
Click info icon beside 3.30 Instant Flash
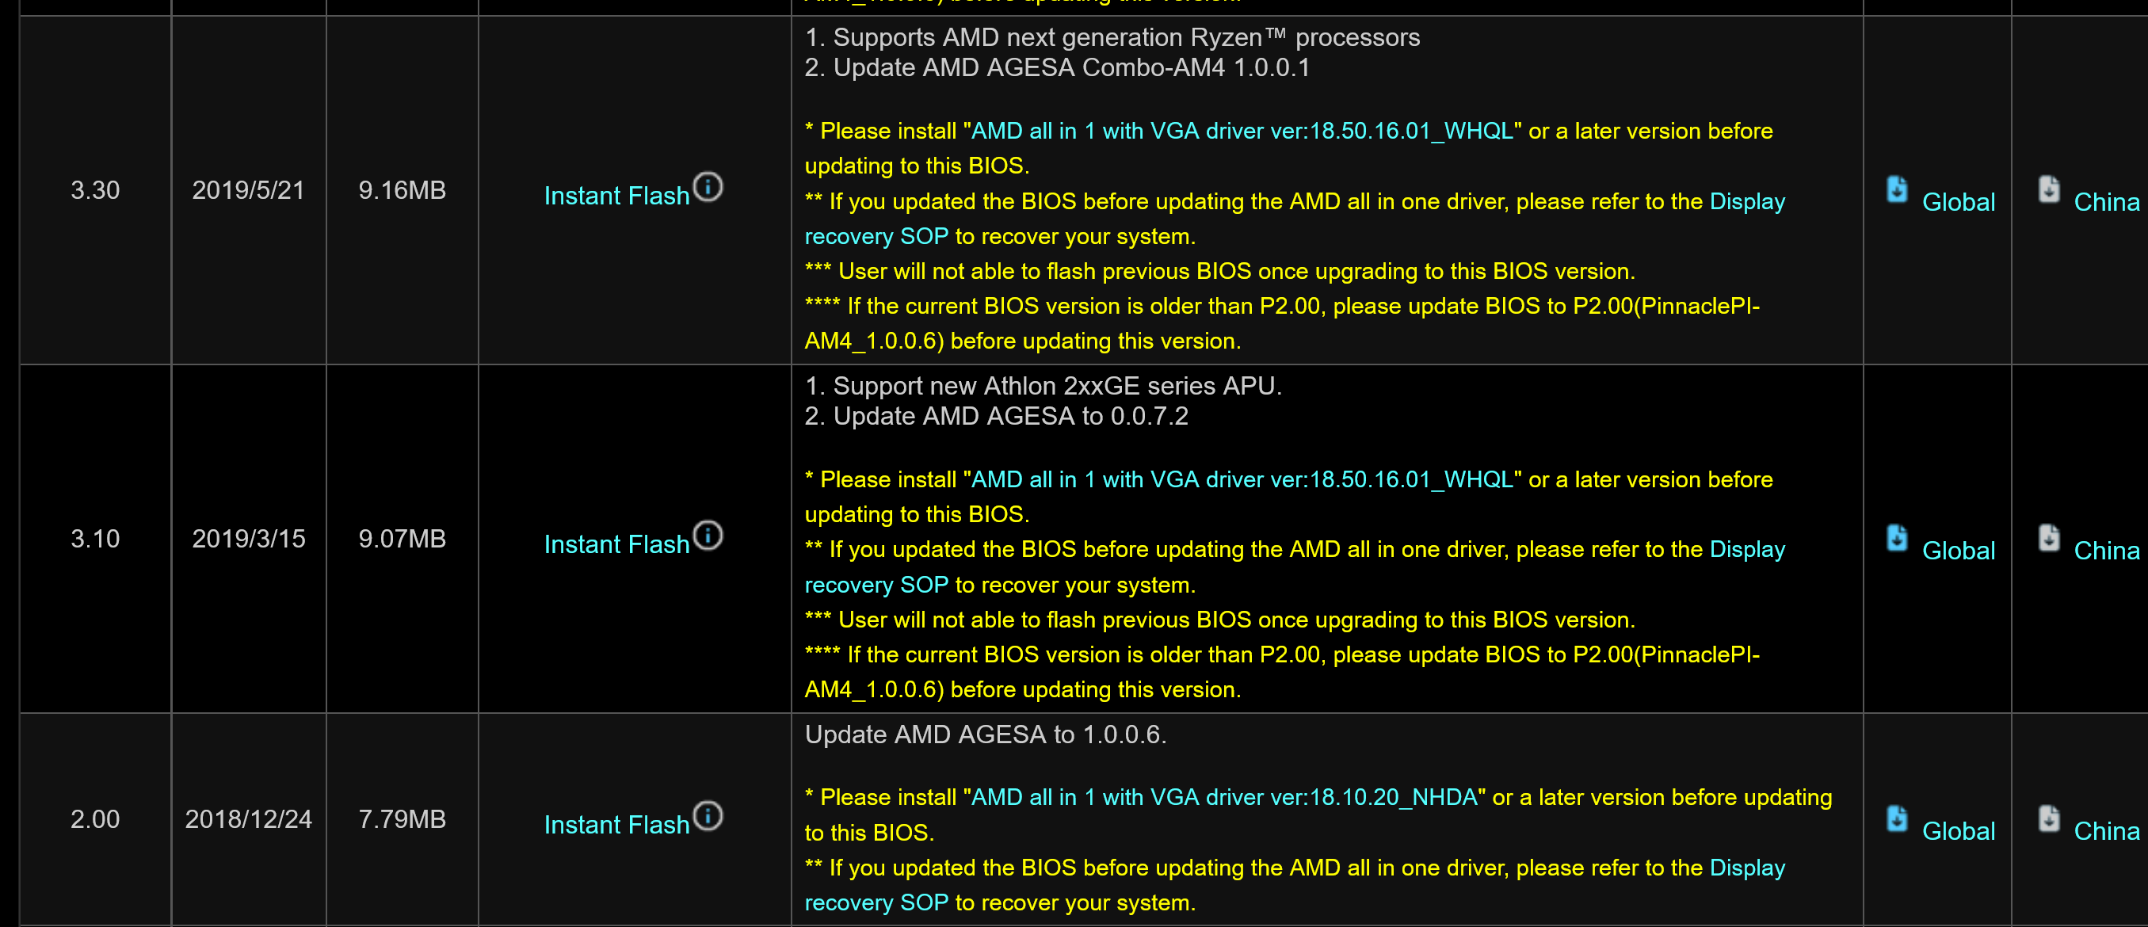coord(708,187)
